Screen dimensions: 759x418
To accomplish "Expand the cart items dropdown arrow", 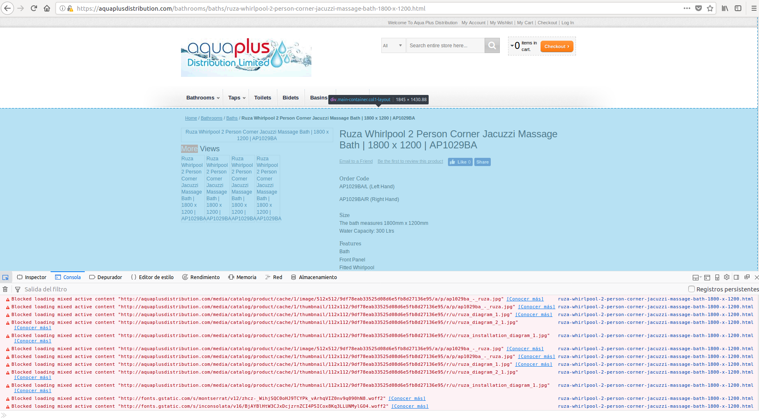I will pyautogui.click(x=511, y=45).
